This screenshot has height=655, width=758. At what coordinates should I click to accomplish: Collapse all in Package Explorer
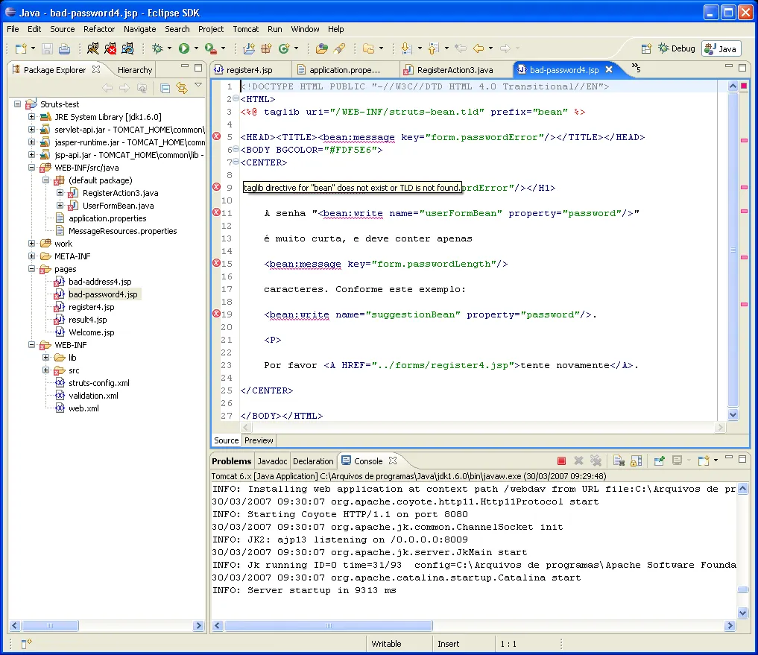point(165,88)
